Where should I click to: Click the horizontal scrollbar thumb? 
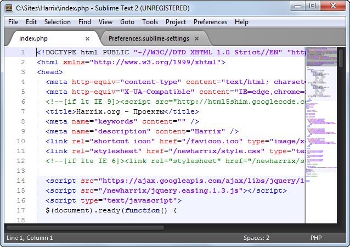tap(85, 228)
